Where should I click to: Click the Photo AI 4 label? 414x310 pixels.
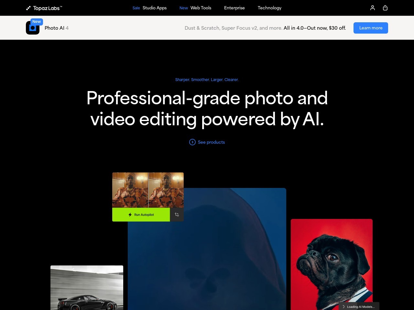[57, 28]
